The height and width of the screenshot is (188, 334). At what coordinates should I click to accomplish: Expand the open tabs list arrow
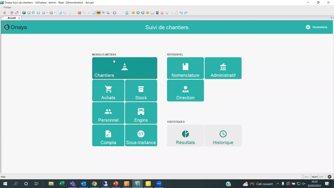pos(331,18)
